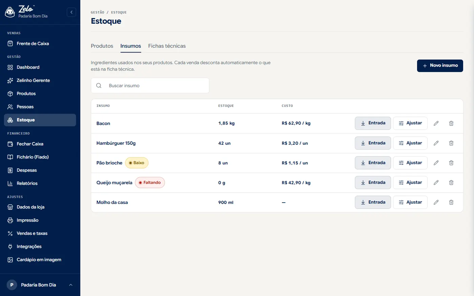Click the magnifier icon in search box
This screenshot has height=296, width=474.
click(99, 86)
